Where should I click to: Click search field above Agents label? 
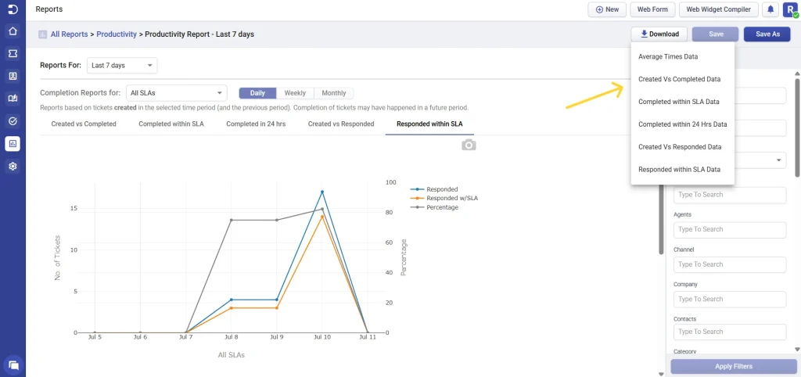[730, 195]
